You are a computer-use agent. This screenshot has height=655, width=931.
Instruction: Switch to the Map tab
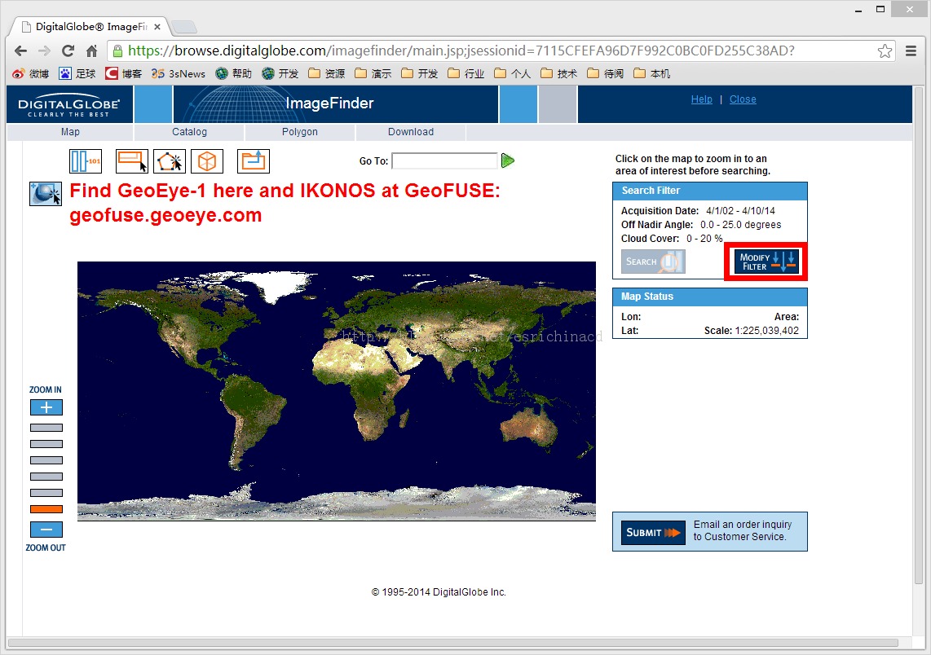70,132
